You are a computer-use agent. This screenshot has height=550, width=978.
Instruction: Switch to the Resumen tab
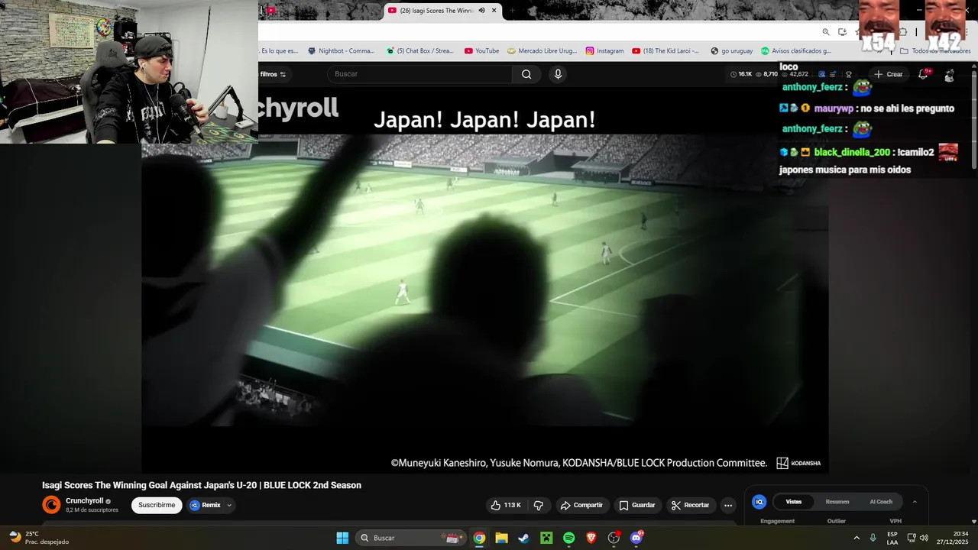pyautogui.click(x=837, y=502)
